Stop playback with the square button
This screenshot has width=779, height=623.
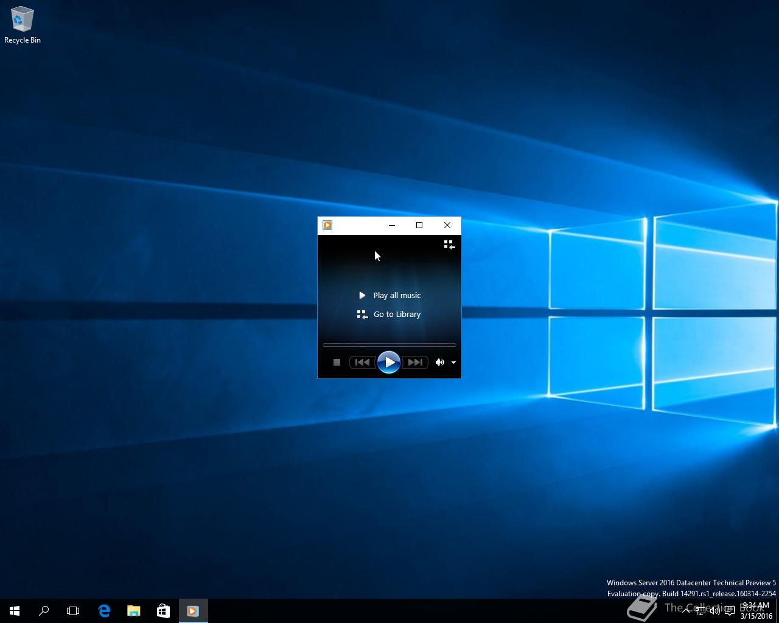337,362
